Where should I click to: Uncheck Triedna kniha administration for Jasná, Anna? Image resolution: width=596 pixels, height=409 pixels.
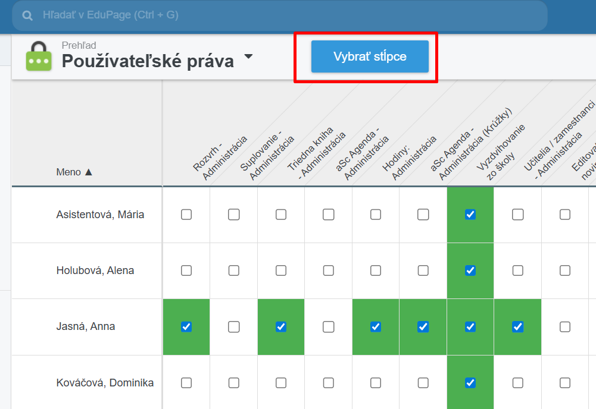tap(281, 326)
